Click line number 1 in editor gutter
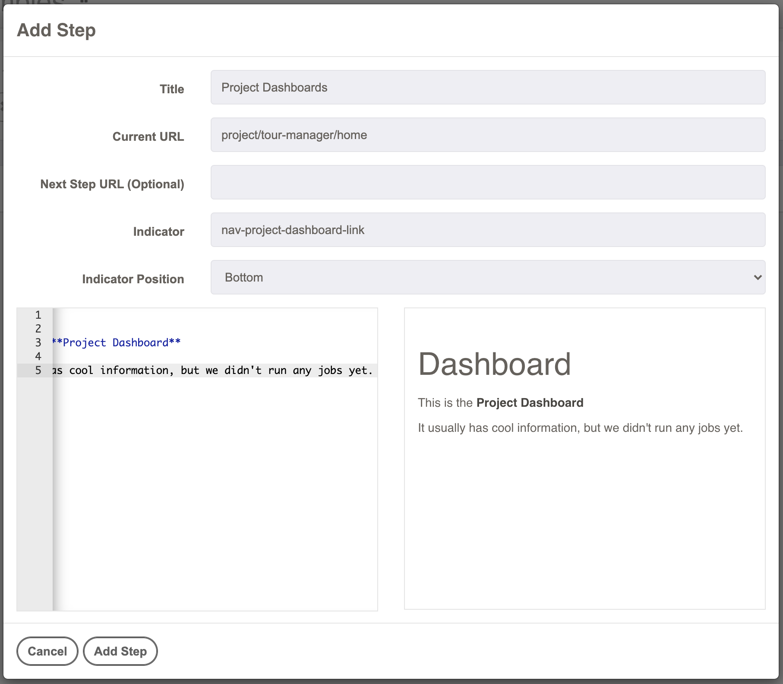This screenshot has height=684, width=783. point(38,315)
